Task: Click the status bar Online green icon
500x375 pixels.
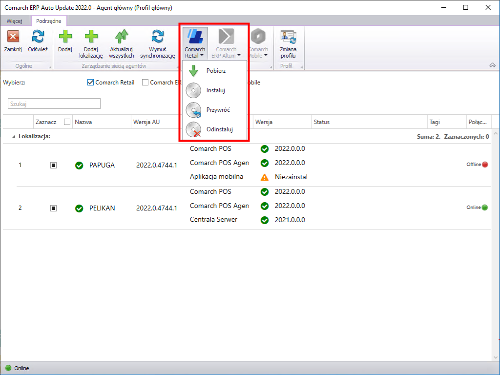Action: click(x=9, y=368)
